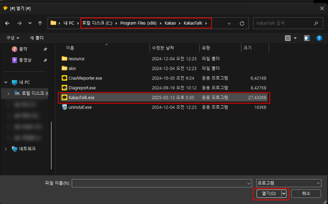The height and width of the screenshot is (204, 328).
Task: Collapse the 내 PC tree node
Action: [x=6, y=82]
